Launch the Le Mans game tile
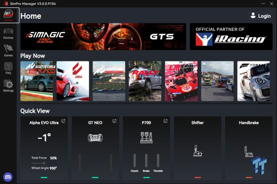Image resolution: width=277 pixels, height=184 pixels. point(181,81)
